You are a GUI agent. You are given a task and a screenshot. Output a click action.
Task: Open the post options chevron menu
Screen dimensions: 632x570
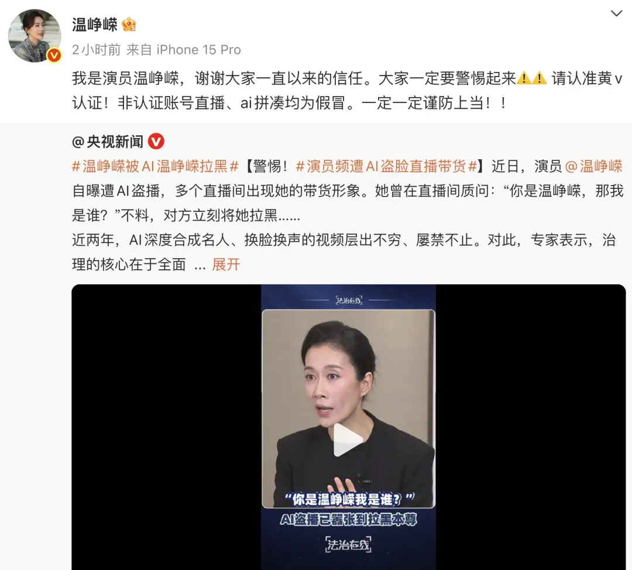616,13
